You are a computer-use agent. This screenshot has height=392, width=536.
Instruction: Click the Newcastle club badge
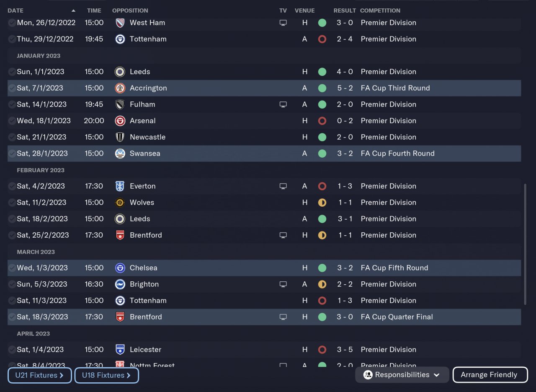point(120,137)
